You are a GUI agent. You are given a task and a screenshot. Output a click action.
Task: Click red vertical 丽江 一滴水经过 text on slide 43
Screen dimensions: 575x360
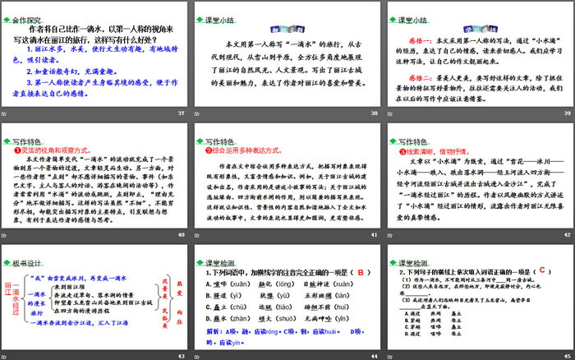point(11,298)
